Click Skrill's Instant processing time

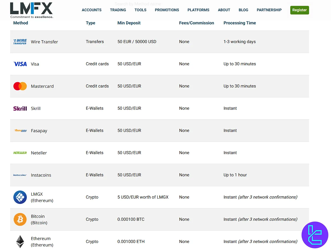230,108
